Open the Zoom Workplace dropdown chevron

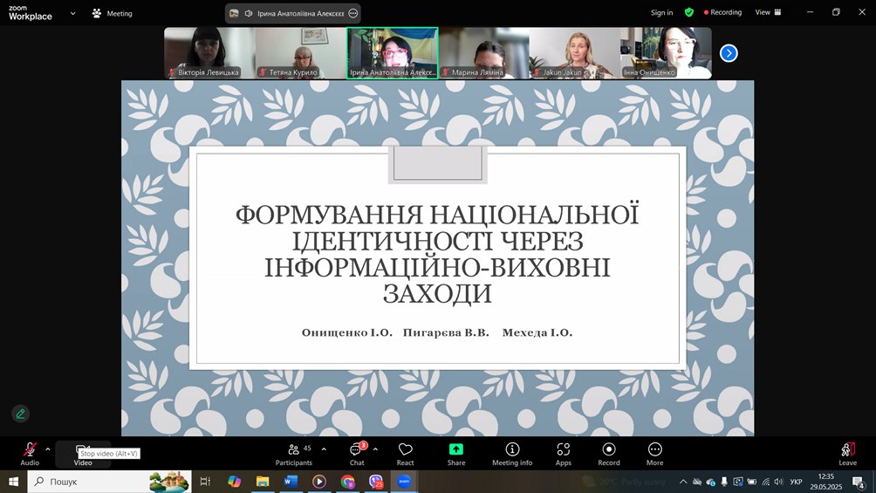tap(72, 13)
